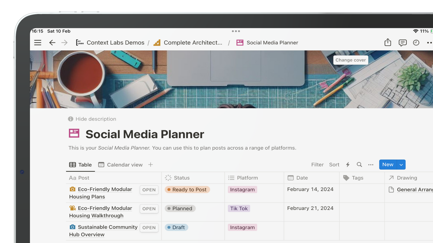Edit the February 14, 2024 date cell

(x=310, y=189)
